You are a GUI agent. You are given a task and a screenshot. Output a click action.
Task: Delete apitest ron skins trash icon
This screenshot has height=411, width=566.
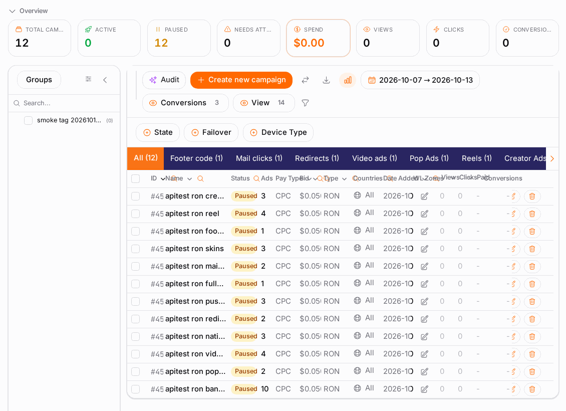click(532, 249)
